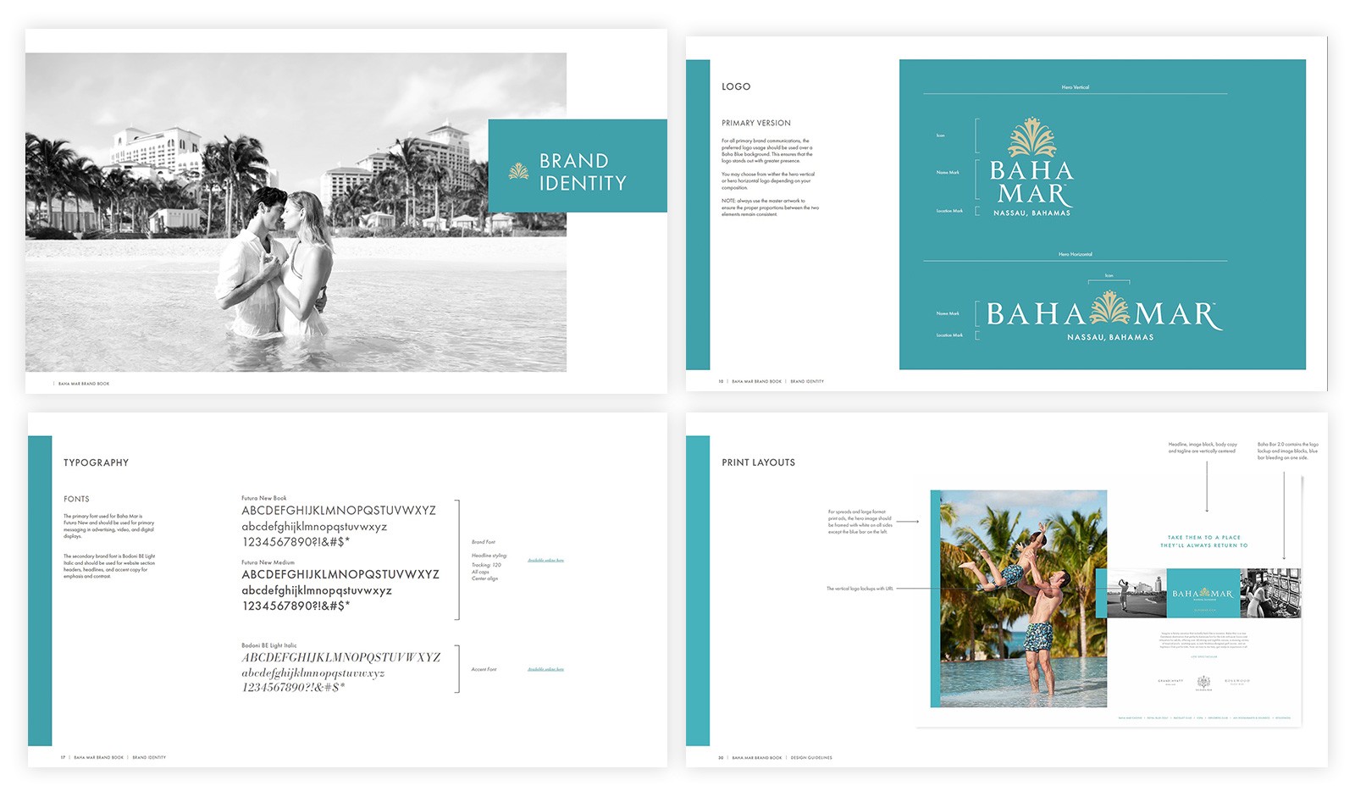Click the 'BRAND IDENTITY' footer on the Logo page
Viewport: 1355px width, 797px height.
[x=807, y=381]
